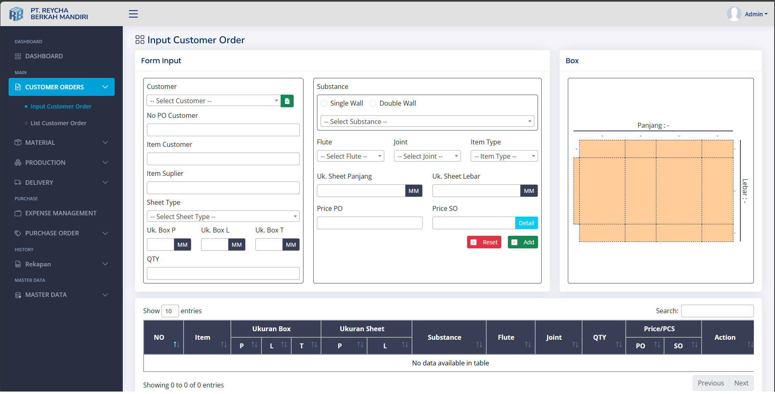Click the orange box diagram preview

click(655, 191)
